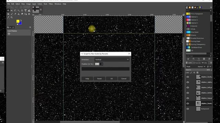Screen dimensions: 220x123
Task: Hide the skybox_right layer
Action: 188,82
